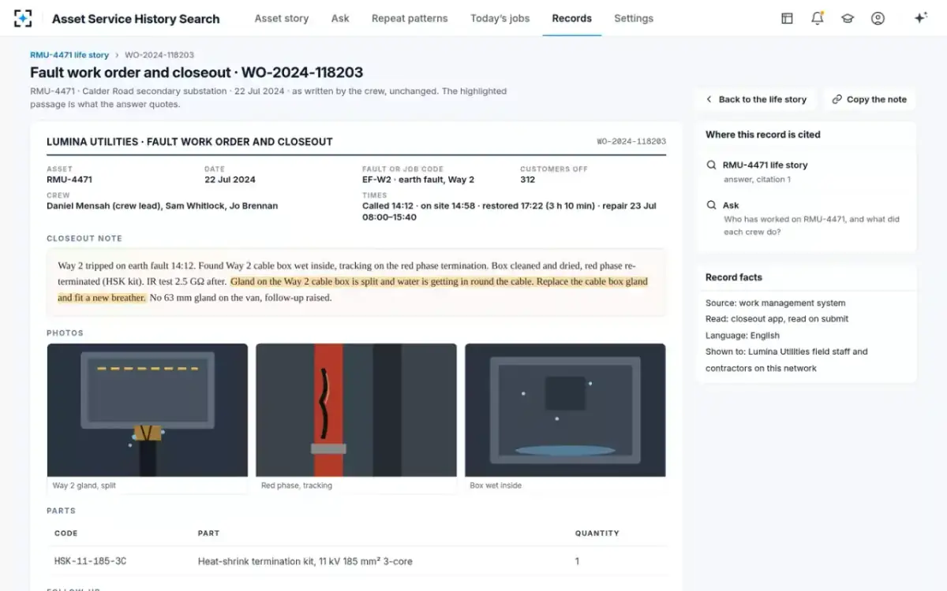Select the Records tab
Screen dimensions: 947x591
point(572,18)
